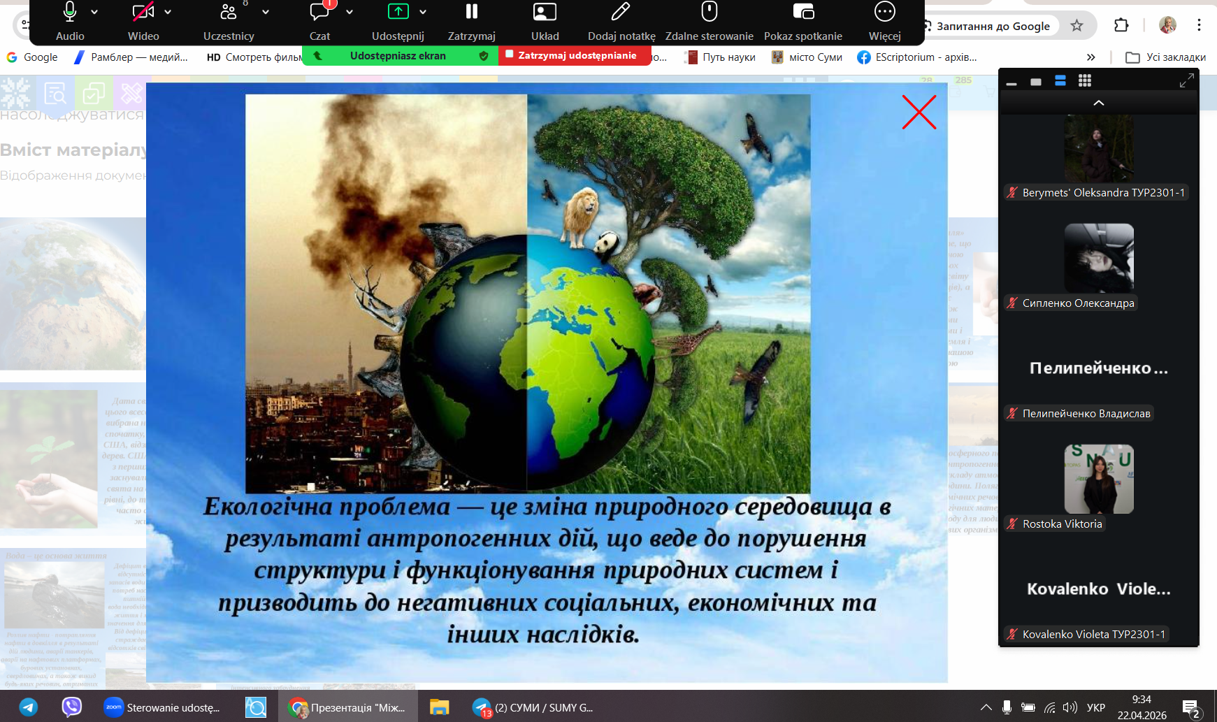
Task: Open the Uczestnicy participants panel
Action: coord(228,12)
